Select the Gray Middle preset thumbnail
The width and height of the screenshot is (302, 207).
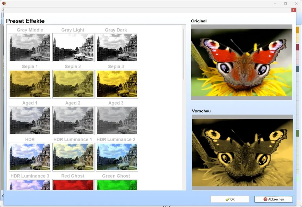tap(30, 47)
